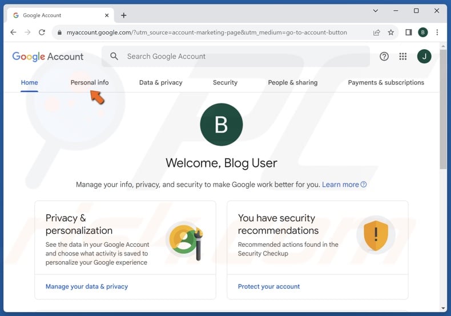
Task: Focus the Search Google Account field
Action: point(236,57)
